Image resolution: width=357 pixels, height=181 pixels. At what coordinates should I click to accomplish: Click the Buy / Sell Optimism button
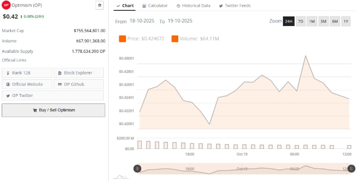54,110
